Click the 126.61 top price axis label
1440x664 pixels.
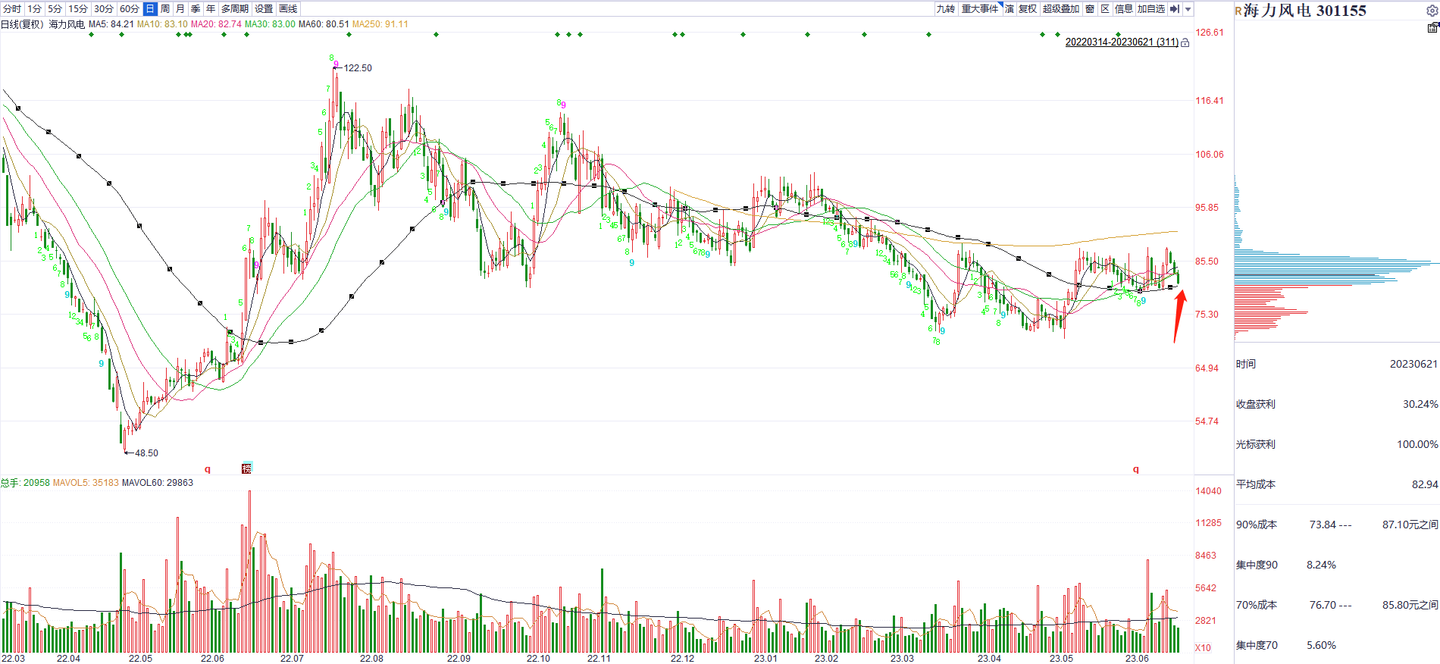(1210, 33)
